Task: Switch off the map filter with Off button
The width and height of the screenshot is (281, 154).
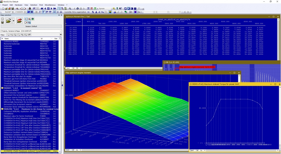Action: (29, 35)
